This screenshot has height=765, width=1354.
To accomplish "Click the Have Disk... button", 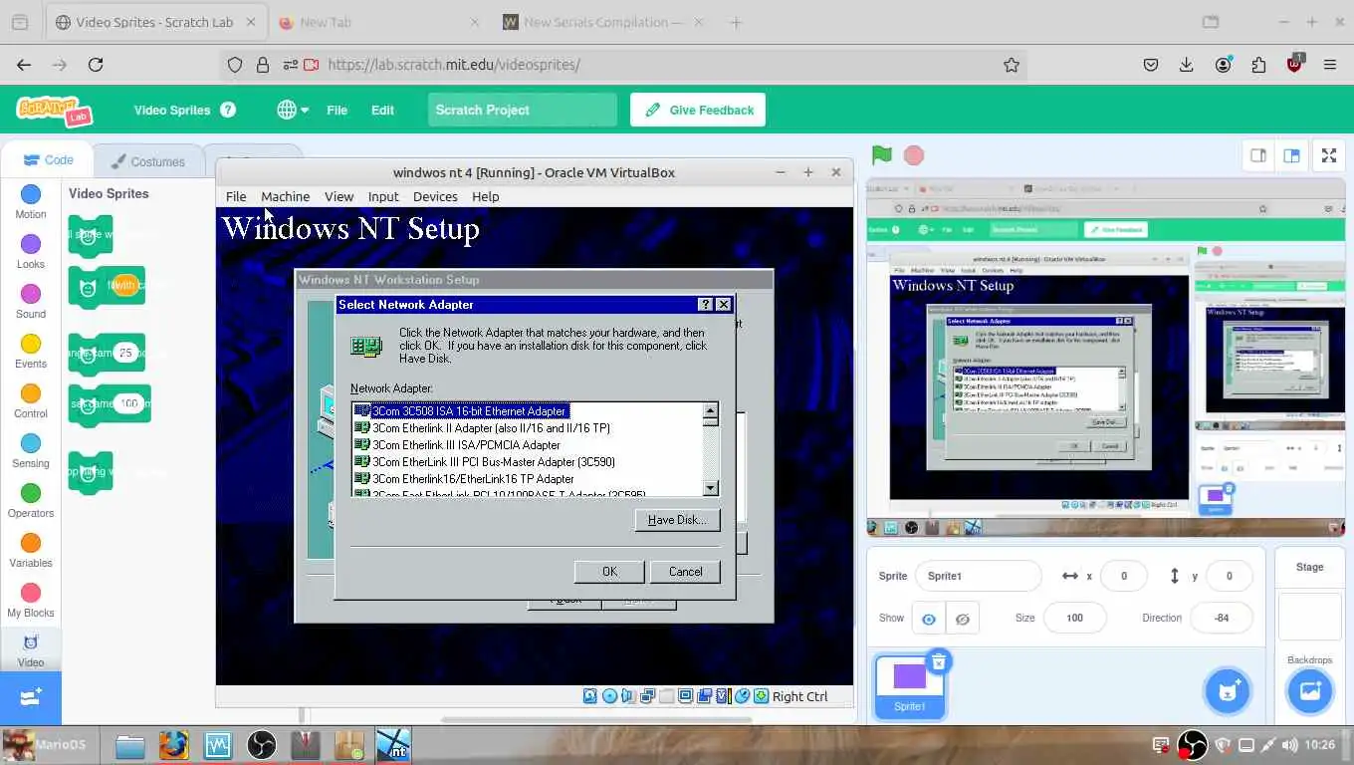I will click(677, 520).
